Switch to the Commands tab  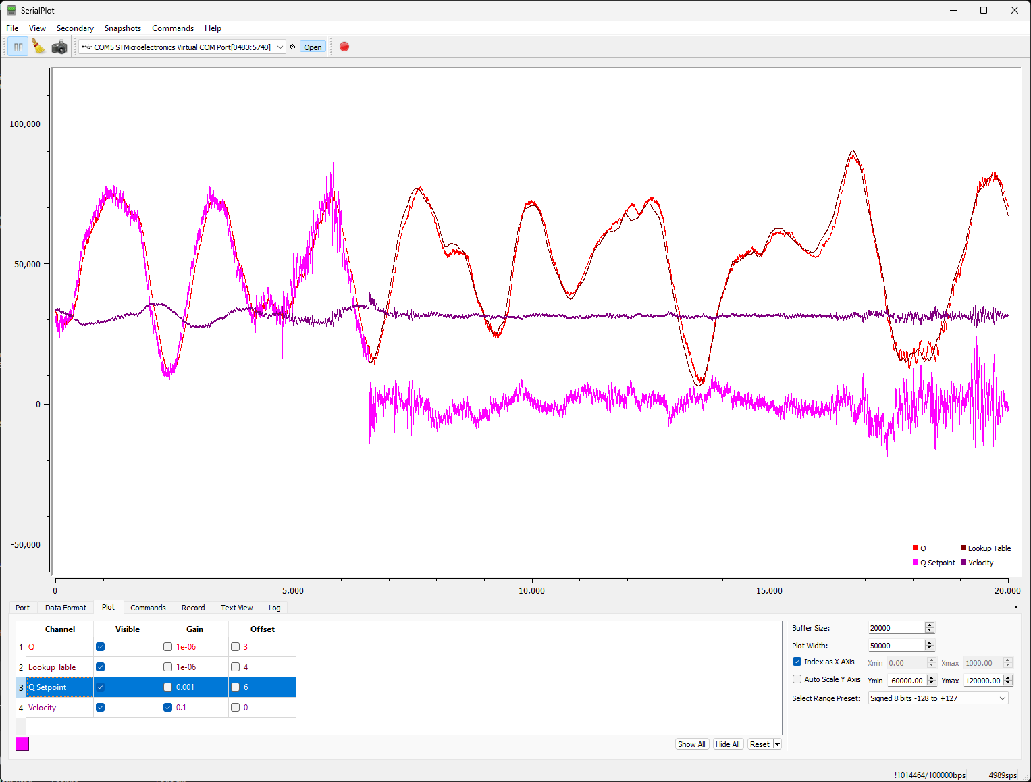pyautogui.click(x=148, y=607)
